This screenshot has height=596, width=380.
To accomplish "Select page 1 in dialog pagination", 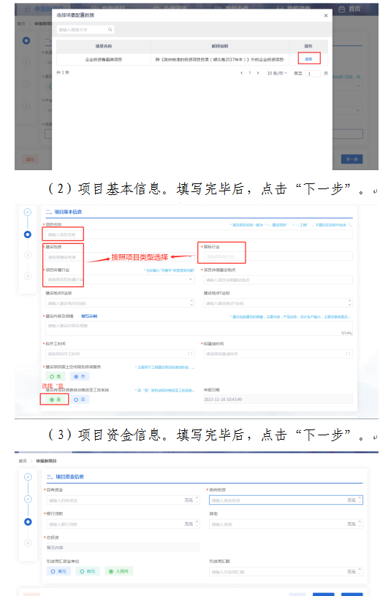I will 249,73.
